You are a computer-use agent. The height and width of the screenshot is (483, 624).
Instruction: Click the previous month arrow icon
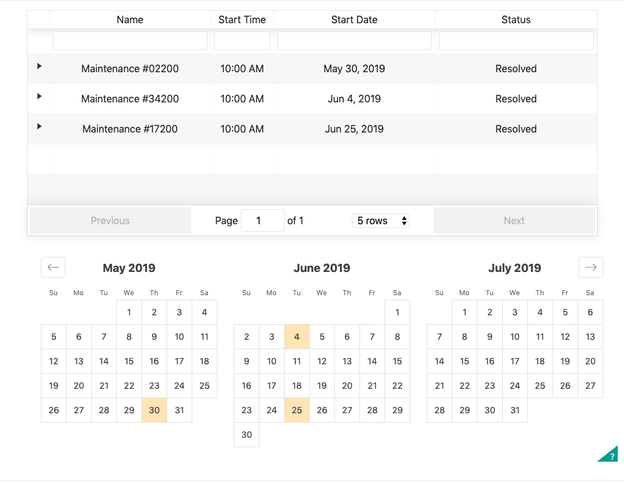click(53, 268)
